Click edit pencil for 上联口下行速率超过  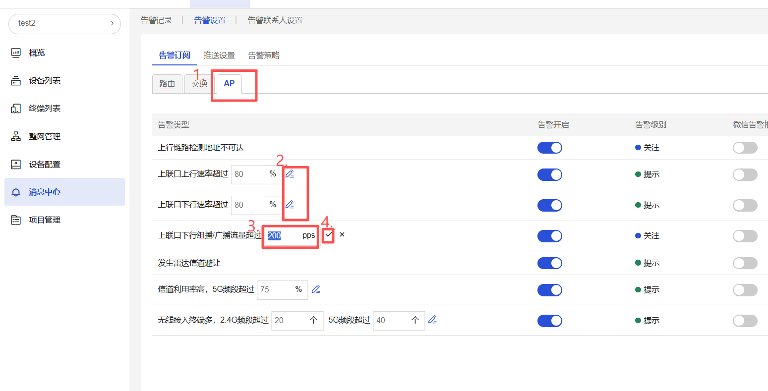(290, 205)
